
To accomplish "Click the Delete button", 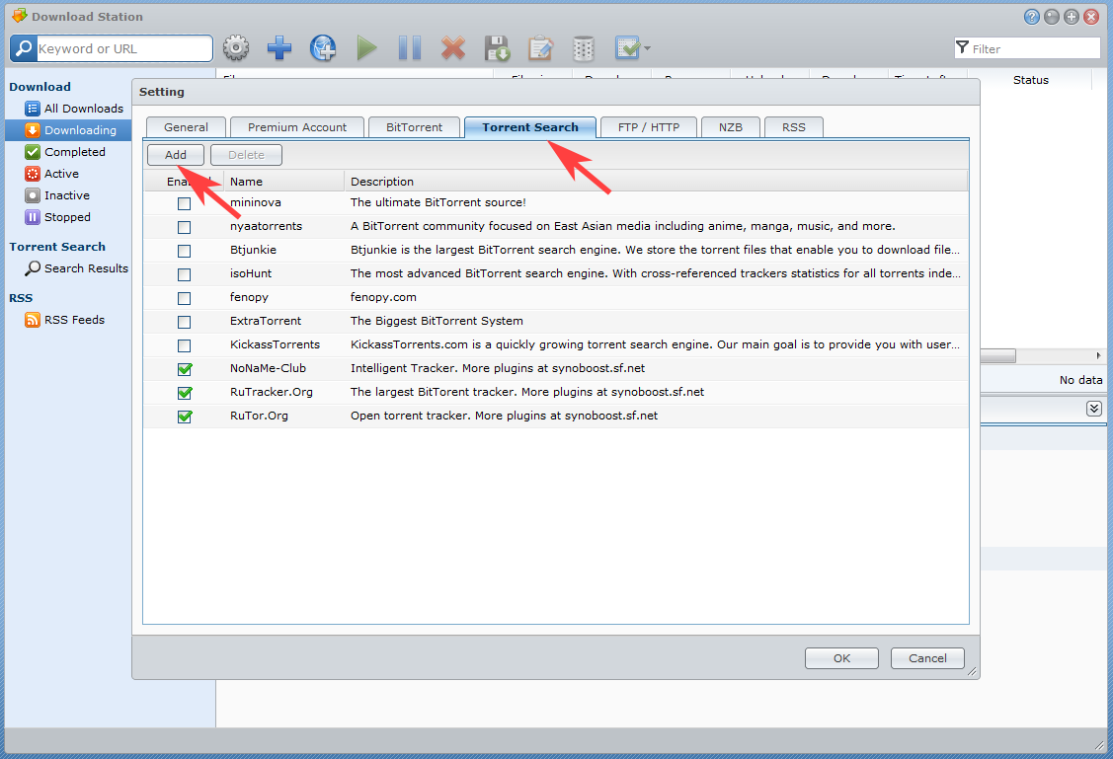I will [x=246, y=155].
